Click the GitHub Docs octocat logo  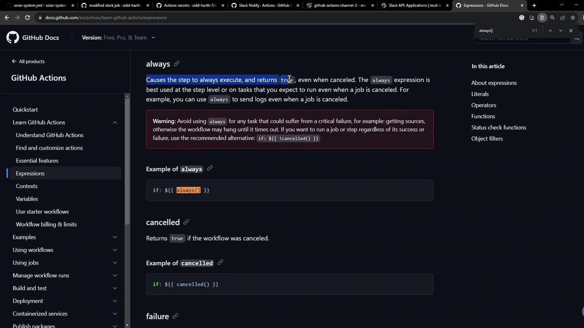[x=13, y=37]
